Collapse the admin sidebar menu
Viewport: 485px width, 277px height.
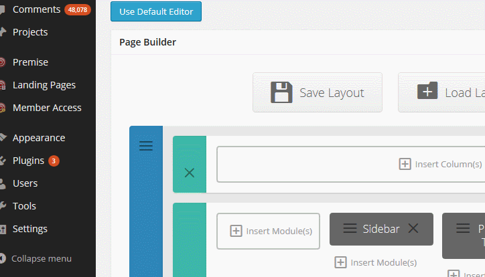point(41,258)
